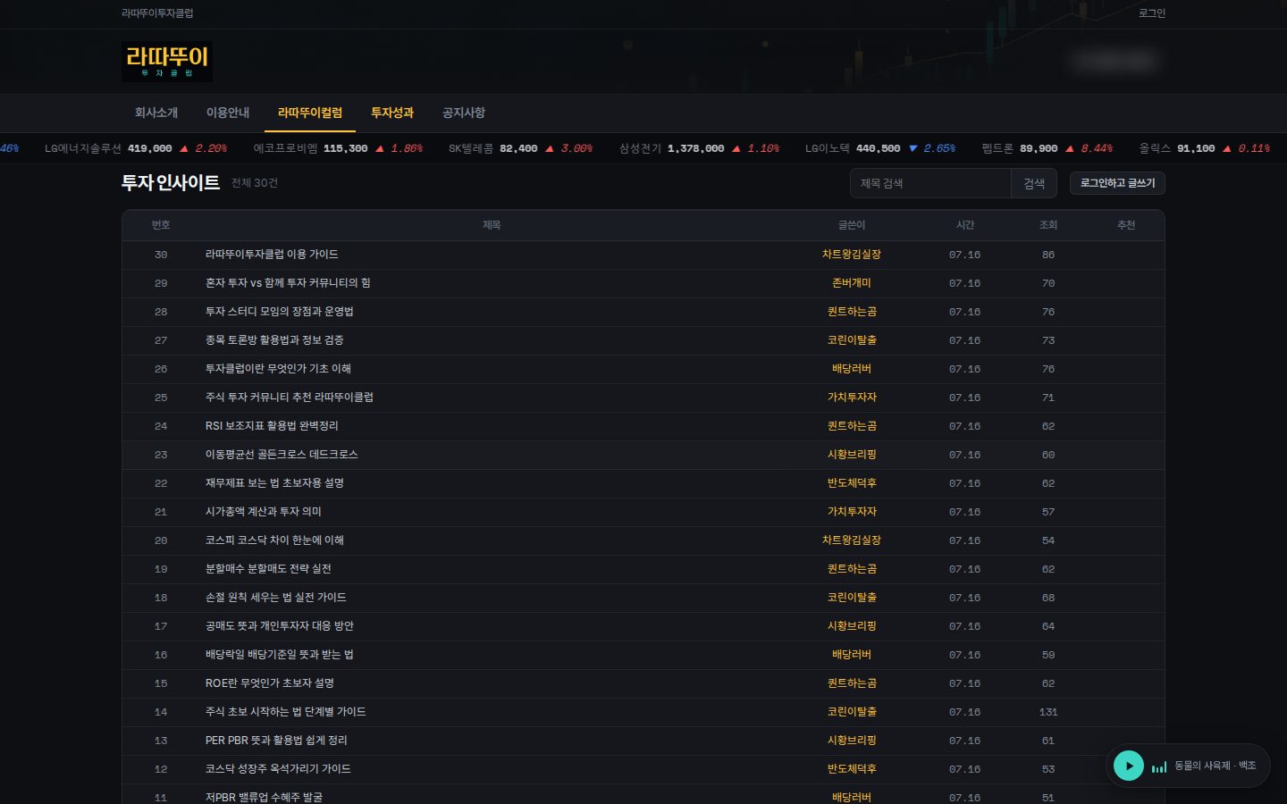Open post 종목 토론방 활용법과 정보 검증
This screenshot has height=804, width=1287.
pos(274,340)
